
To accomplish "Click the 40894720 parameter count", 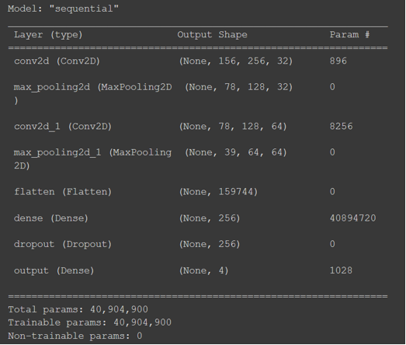I will click(x=352, y=218).
